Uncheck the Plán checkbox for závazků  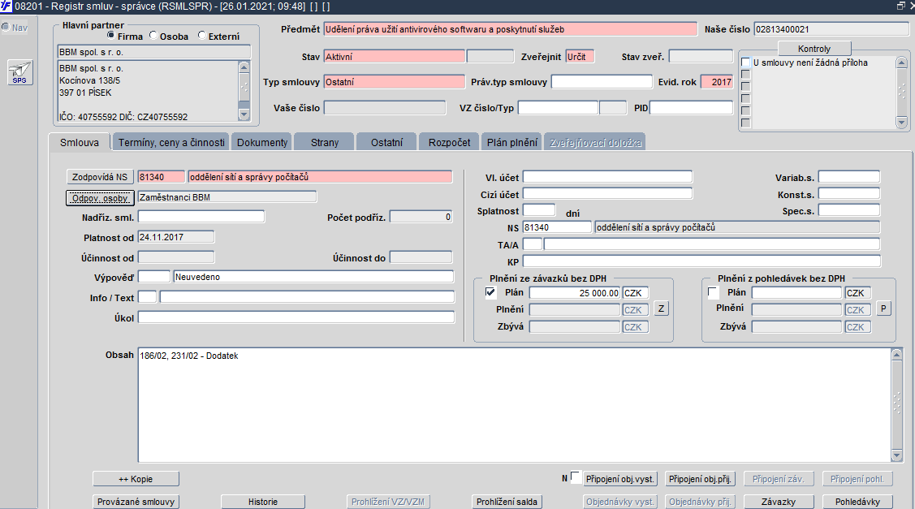click(490, 292)
